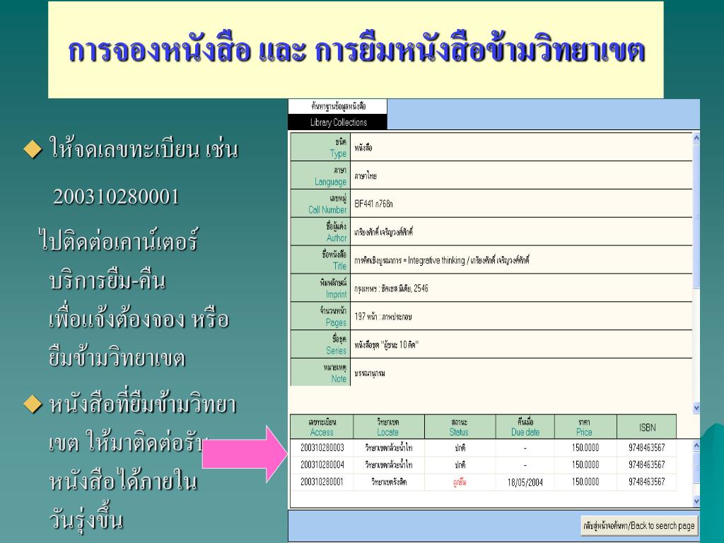
Task: Click the ISBN column header
Action: (x=647, y=427)
